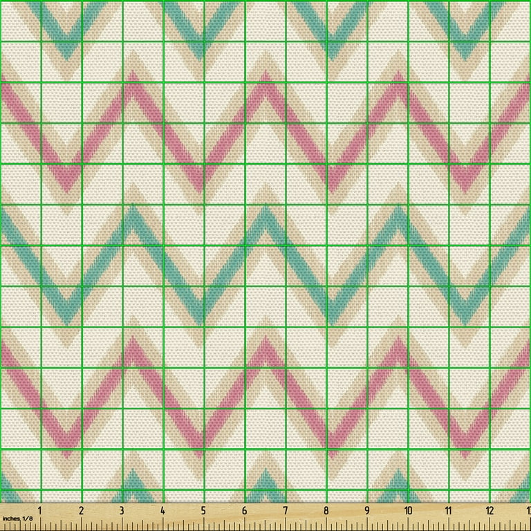Pick the number 12 on the ruler
The height and width of the screenshot is (531, 531).
(490, 512)
